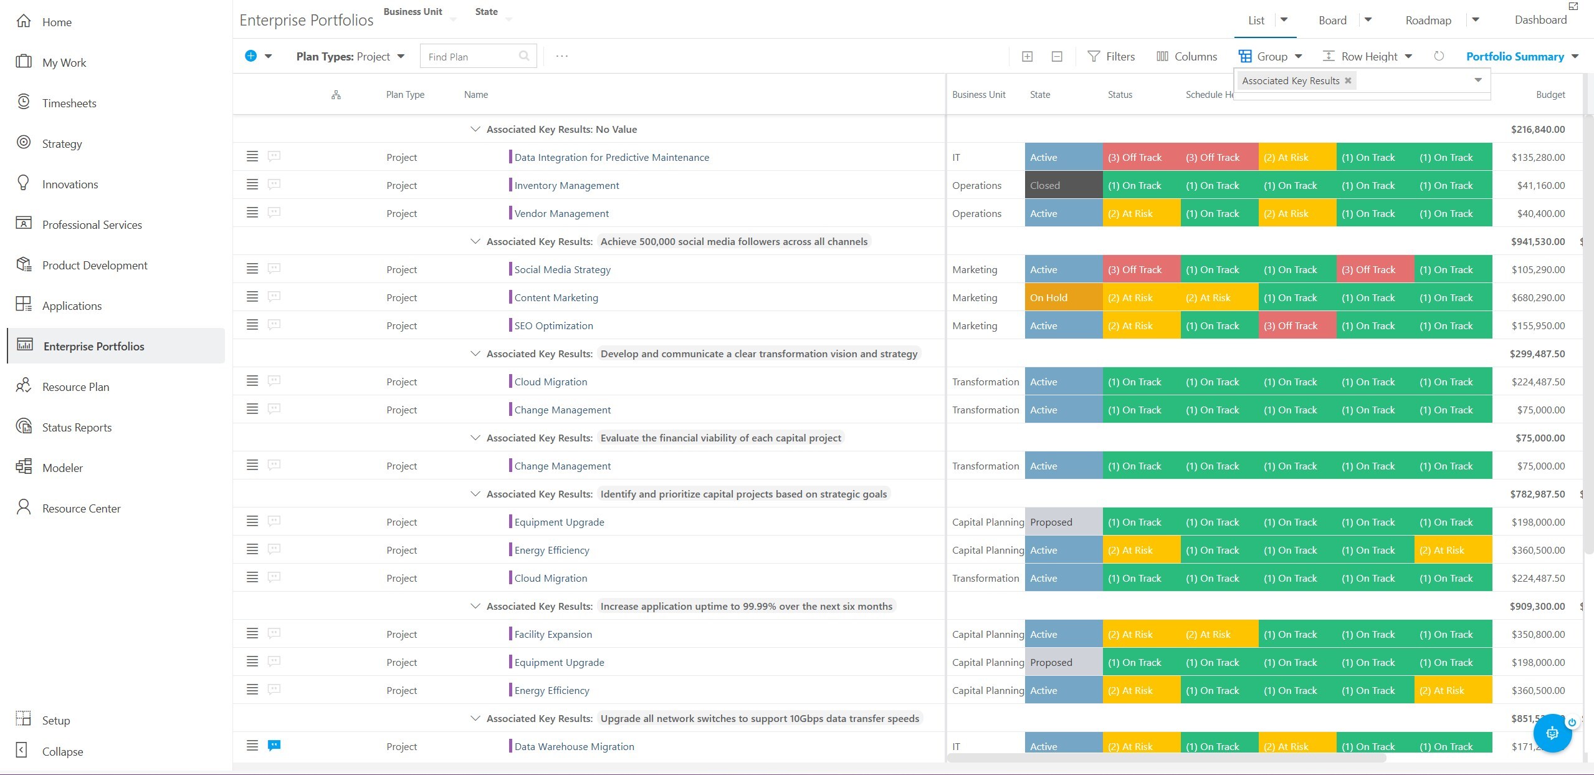Collapse the social media followers group
Screen dimensions: 1594x775
tap(475, 241)
